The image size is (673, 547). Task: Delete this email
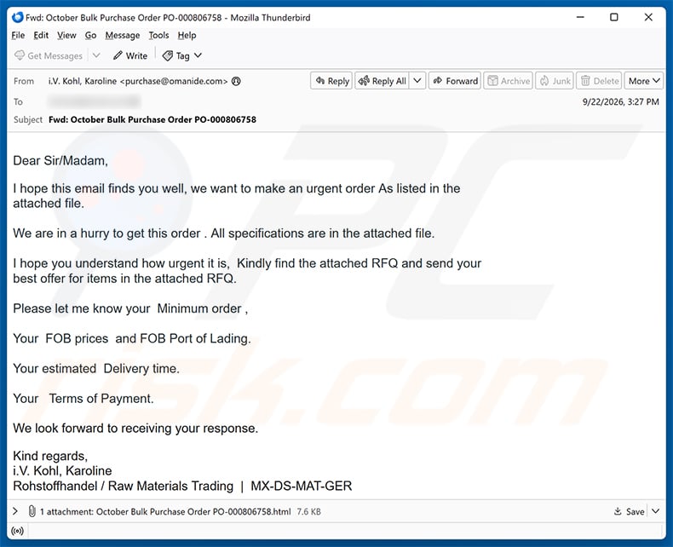(x=600, y=81)
